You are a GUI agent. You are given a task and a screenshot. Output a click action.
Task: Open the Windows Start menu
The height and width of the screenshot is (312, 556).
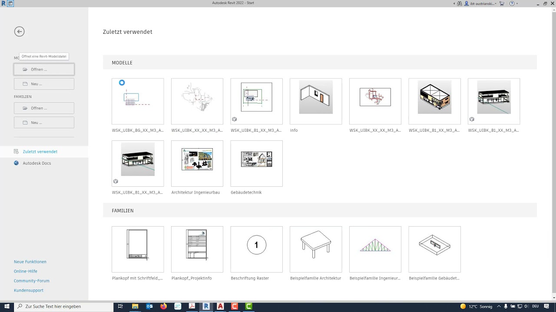(7, 306)
